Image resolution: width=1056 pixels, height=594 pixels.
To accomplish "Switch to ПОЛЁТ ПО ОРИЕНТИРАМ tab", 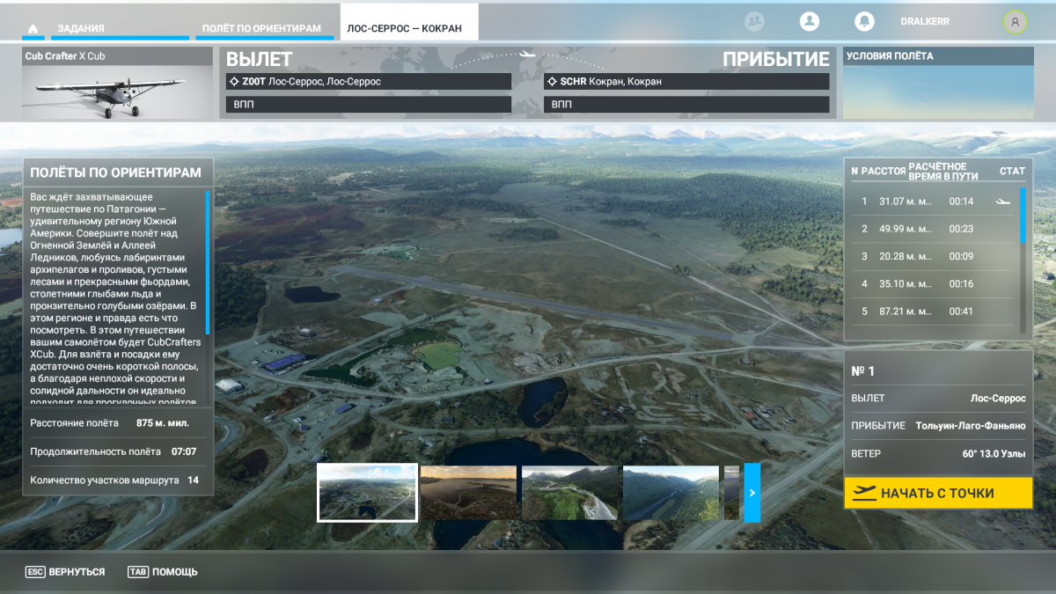I will [x=261, y=29].
